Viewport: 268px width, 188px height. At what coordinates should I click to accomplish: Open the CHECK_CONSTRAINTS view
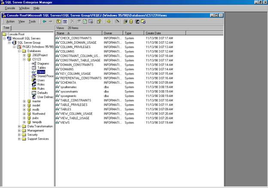pos(76,38)
